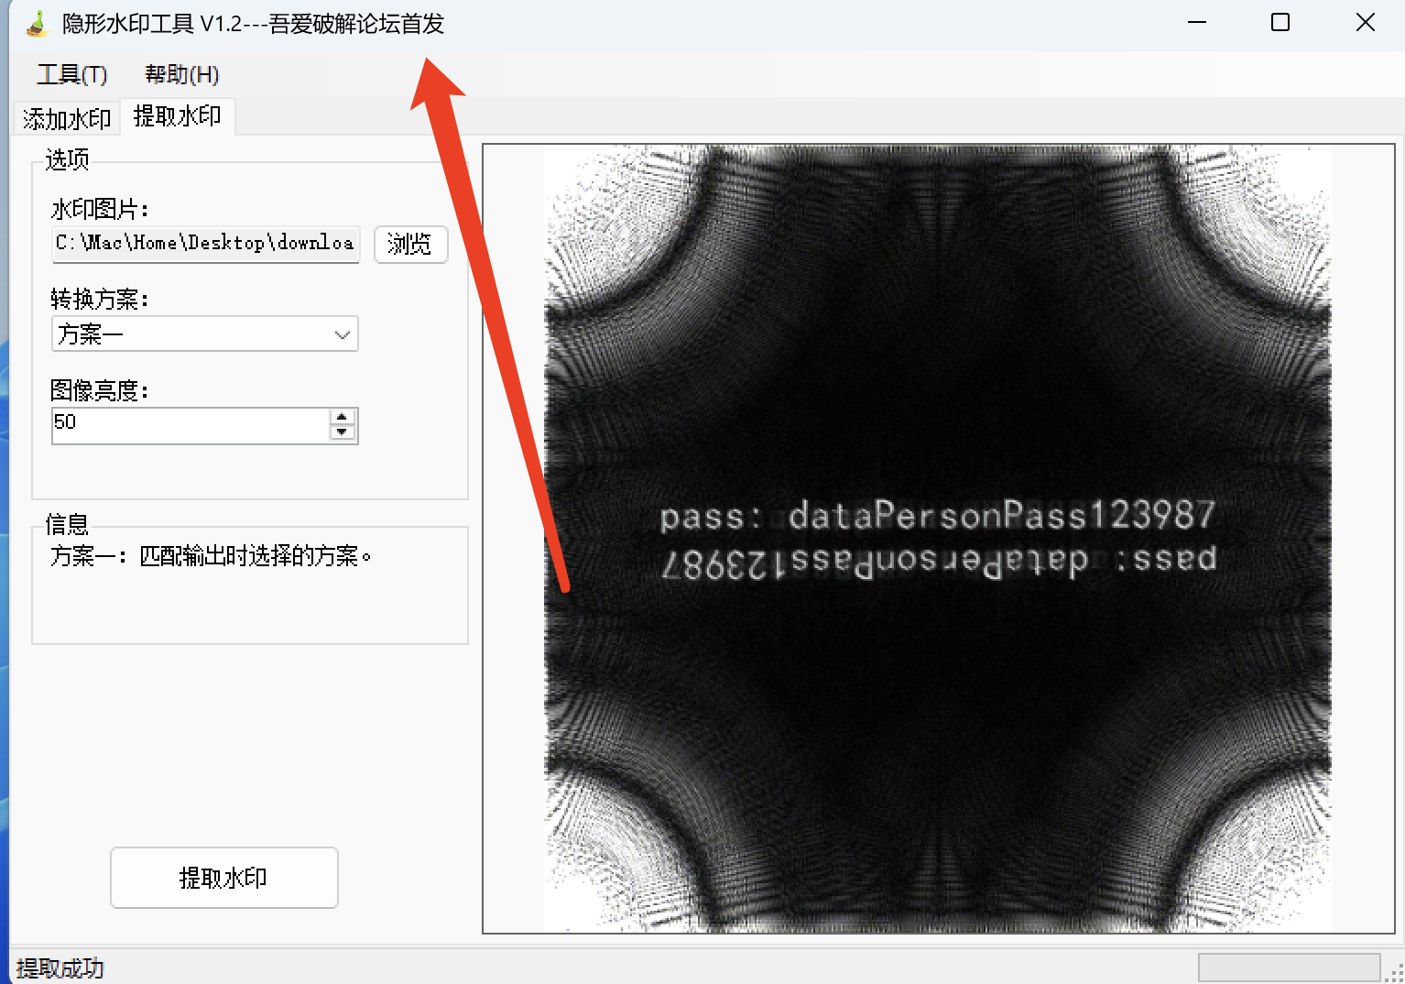This screenshot has height=984, width=1405.
Task: Click the large 提取水印 button
Action: [224, 878]
